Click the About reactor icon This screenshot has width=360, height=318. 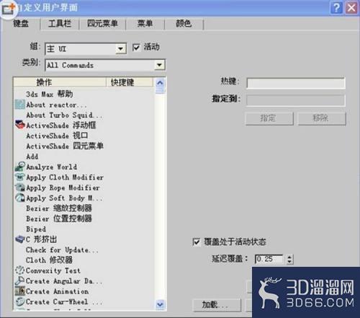pyautogui.click(x=19, y=105)
